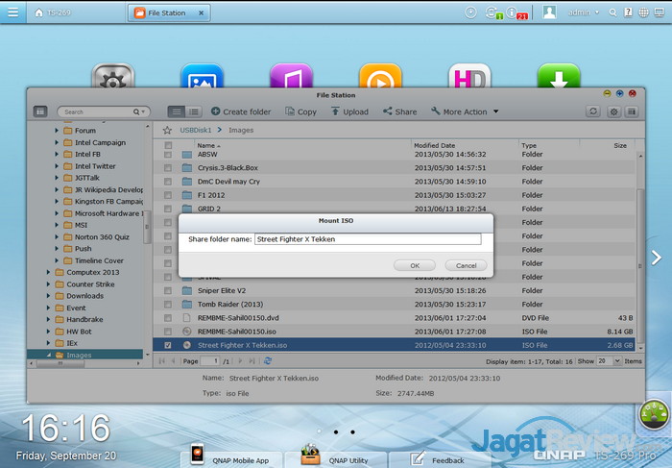The image size is (672, 468).
Task: Uncheck the Street Fighter X Tekken.iso checkbox
Action: click(x=168, y=344)
